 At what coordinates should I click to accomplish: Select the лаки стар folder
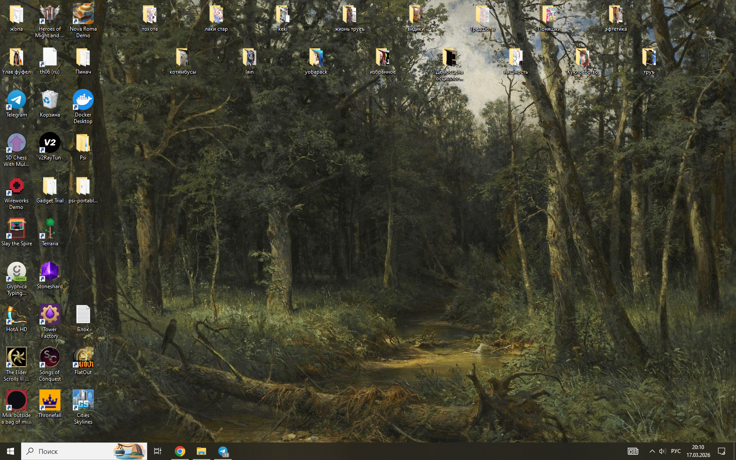click(x=216, y=18)
